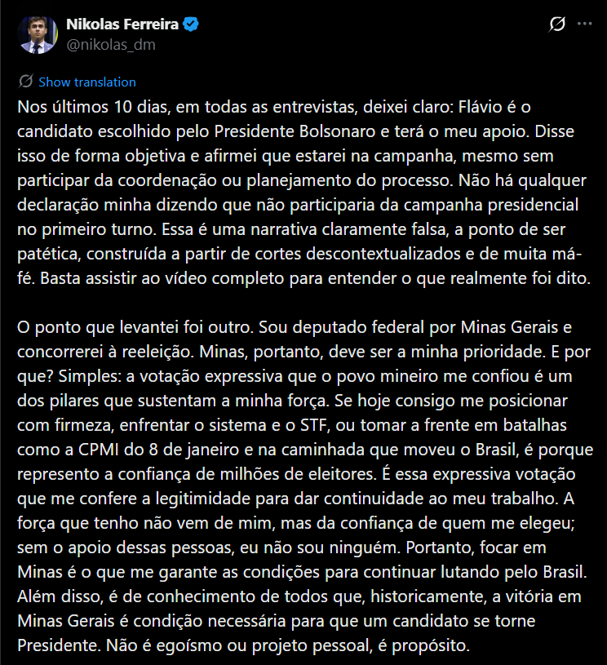Show translation of the post
This screenshot has height=665, width=607.
[87, 82]
